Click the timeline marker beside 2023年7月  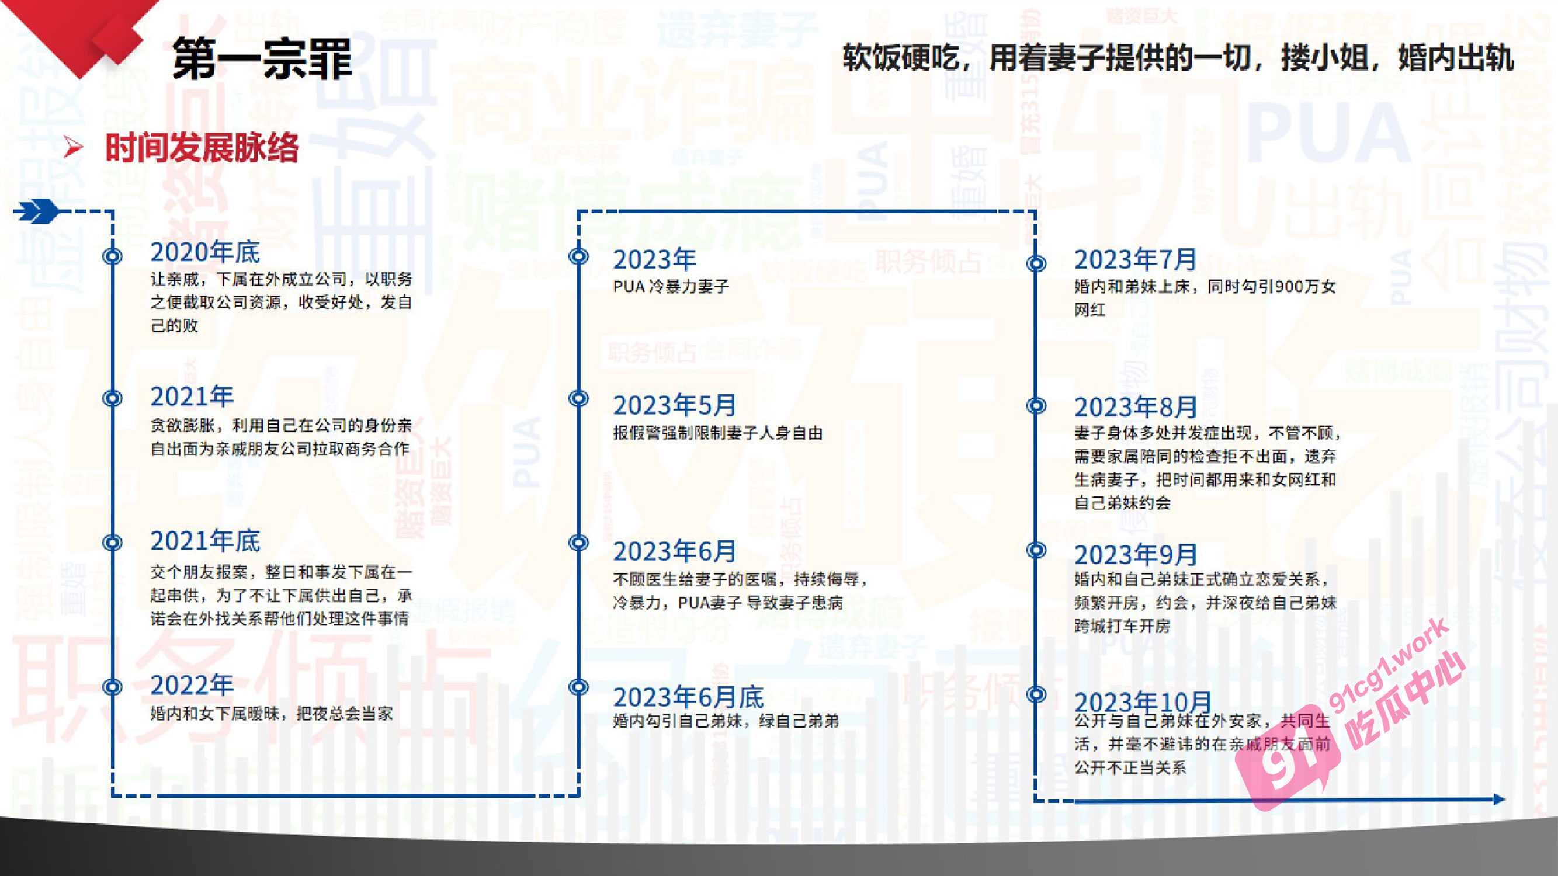(x=1037, y=263)
